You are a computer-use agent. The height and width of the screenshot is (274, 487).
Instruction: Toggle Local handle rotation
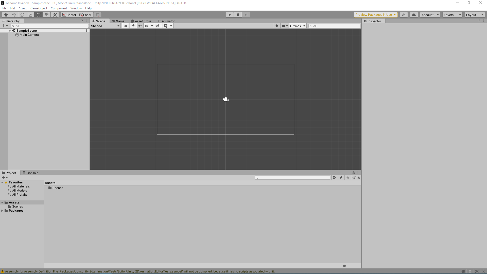coord(85,15)
